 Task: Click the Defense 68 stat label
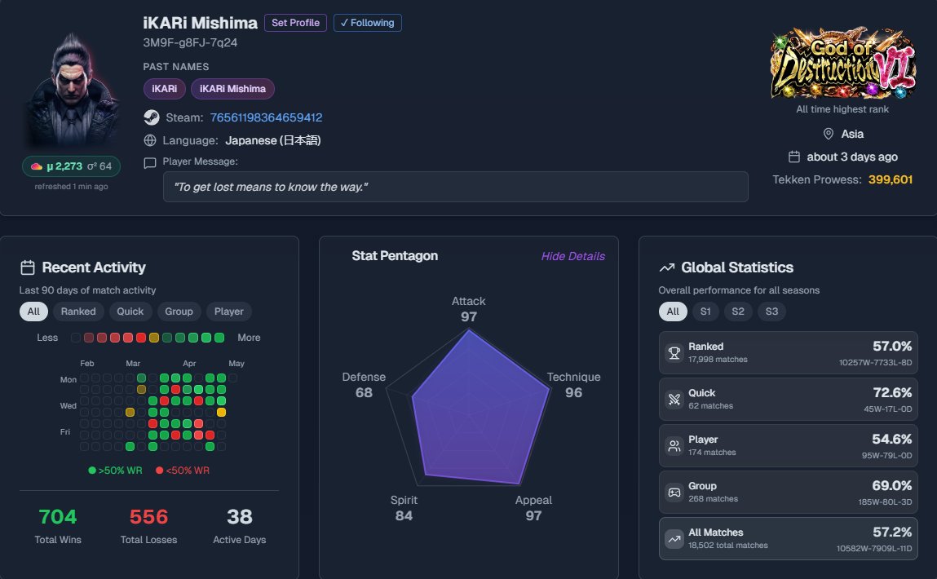click(x=364, y=385)
